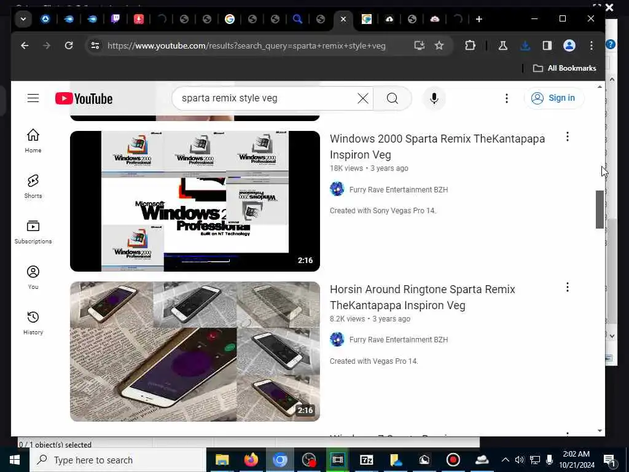
Task: Click the Sign in button
Action: coord(554,98)
